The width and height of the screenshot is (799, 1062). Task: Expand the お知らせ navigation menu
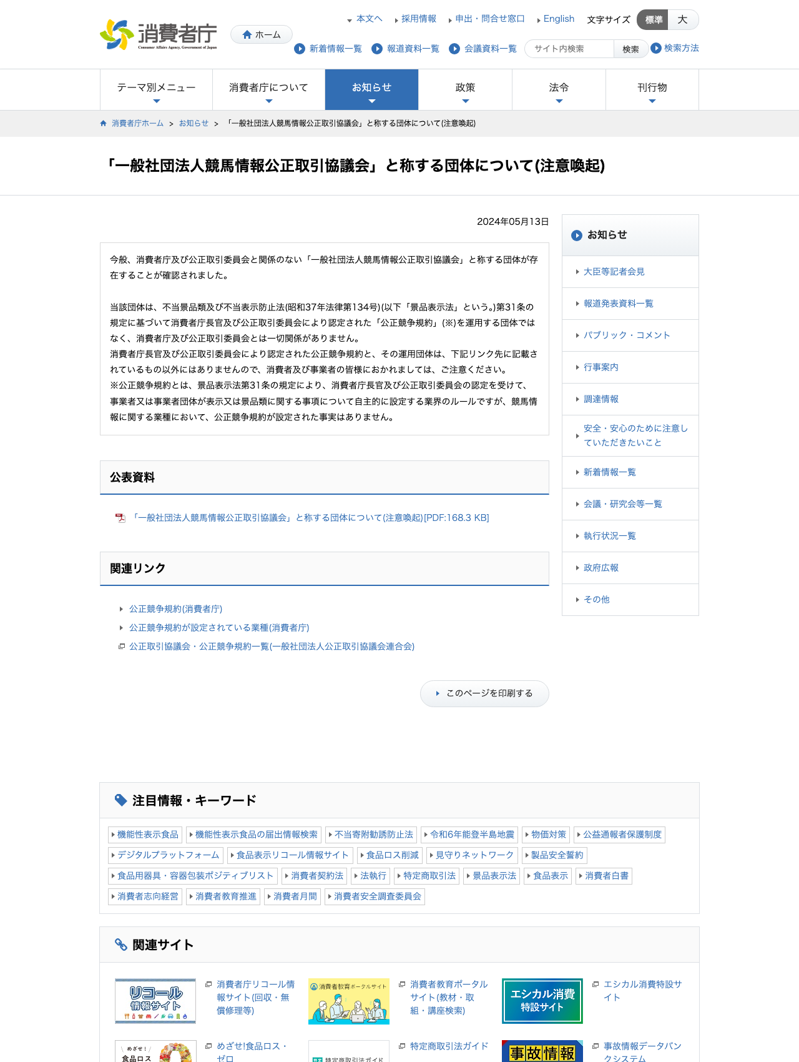(371, 89)
